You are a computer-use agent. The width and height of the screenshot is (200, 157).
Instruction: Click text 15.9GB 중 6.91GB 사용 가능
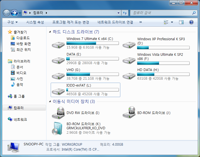click(88, 47)
